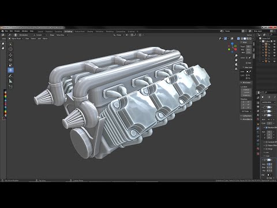The width and height of the screenshot is (277, 208).
Task: Collapse the 3D Cursor panel
Action: click(x=246, y=83)
